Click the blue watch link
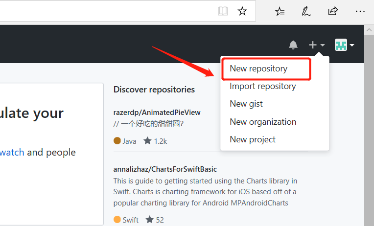374x226 pixels. [x=12, y=152]
